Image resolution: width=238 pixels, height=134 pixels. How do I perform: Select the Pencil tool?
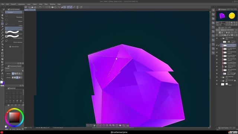tap(2, 36)
